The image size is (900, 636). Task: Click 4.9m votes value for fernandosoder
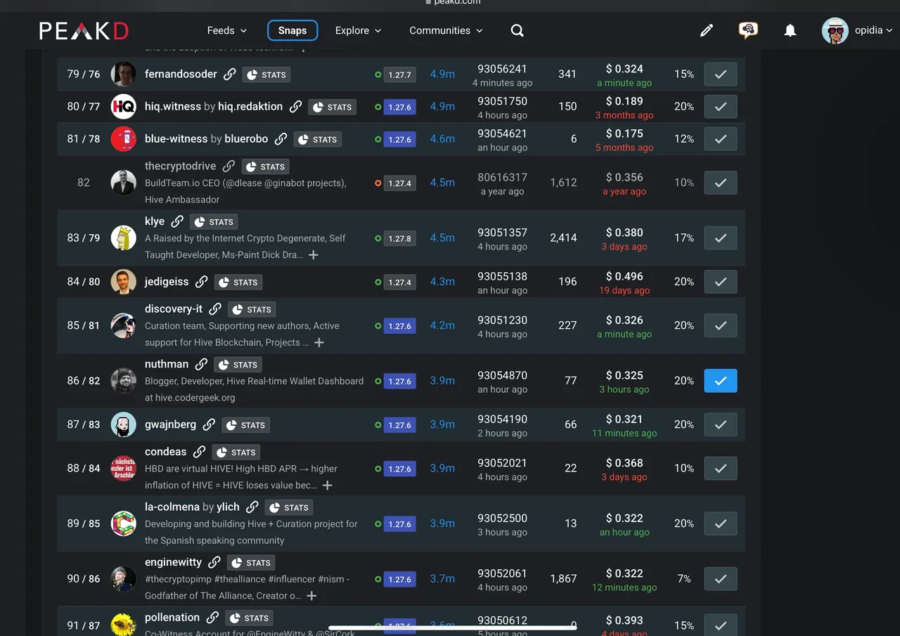pyautogui.click(x=442, y=74)
